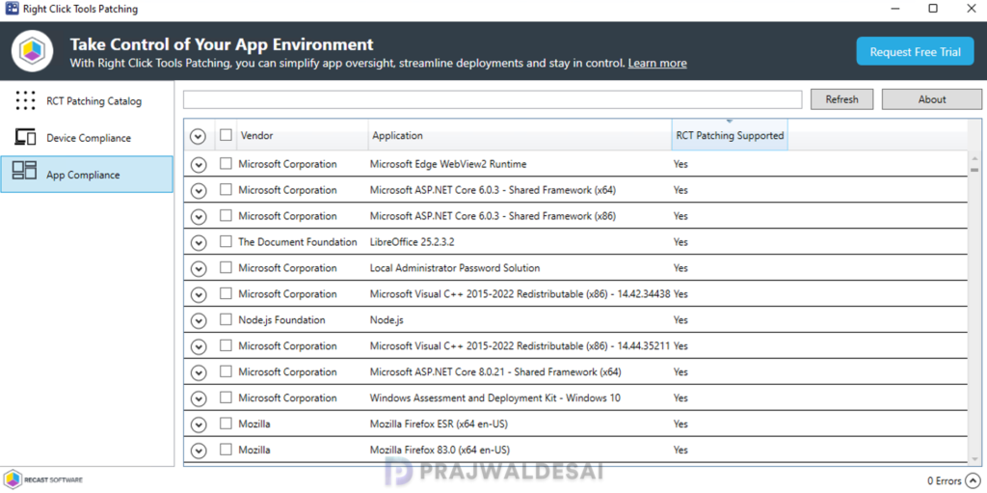
Task: Check ASP.NET Core 6.0.3 (x64) row checkbox
Action: 226,190
